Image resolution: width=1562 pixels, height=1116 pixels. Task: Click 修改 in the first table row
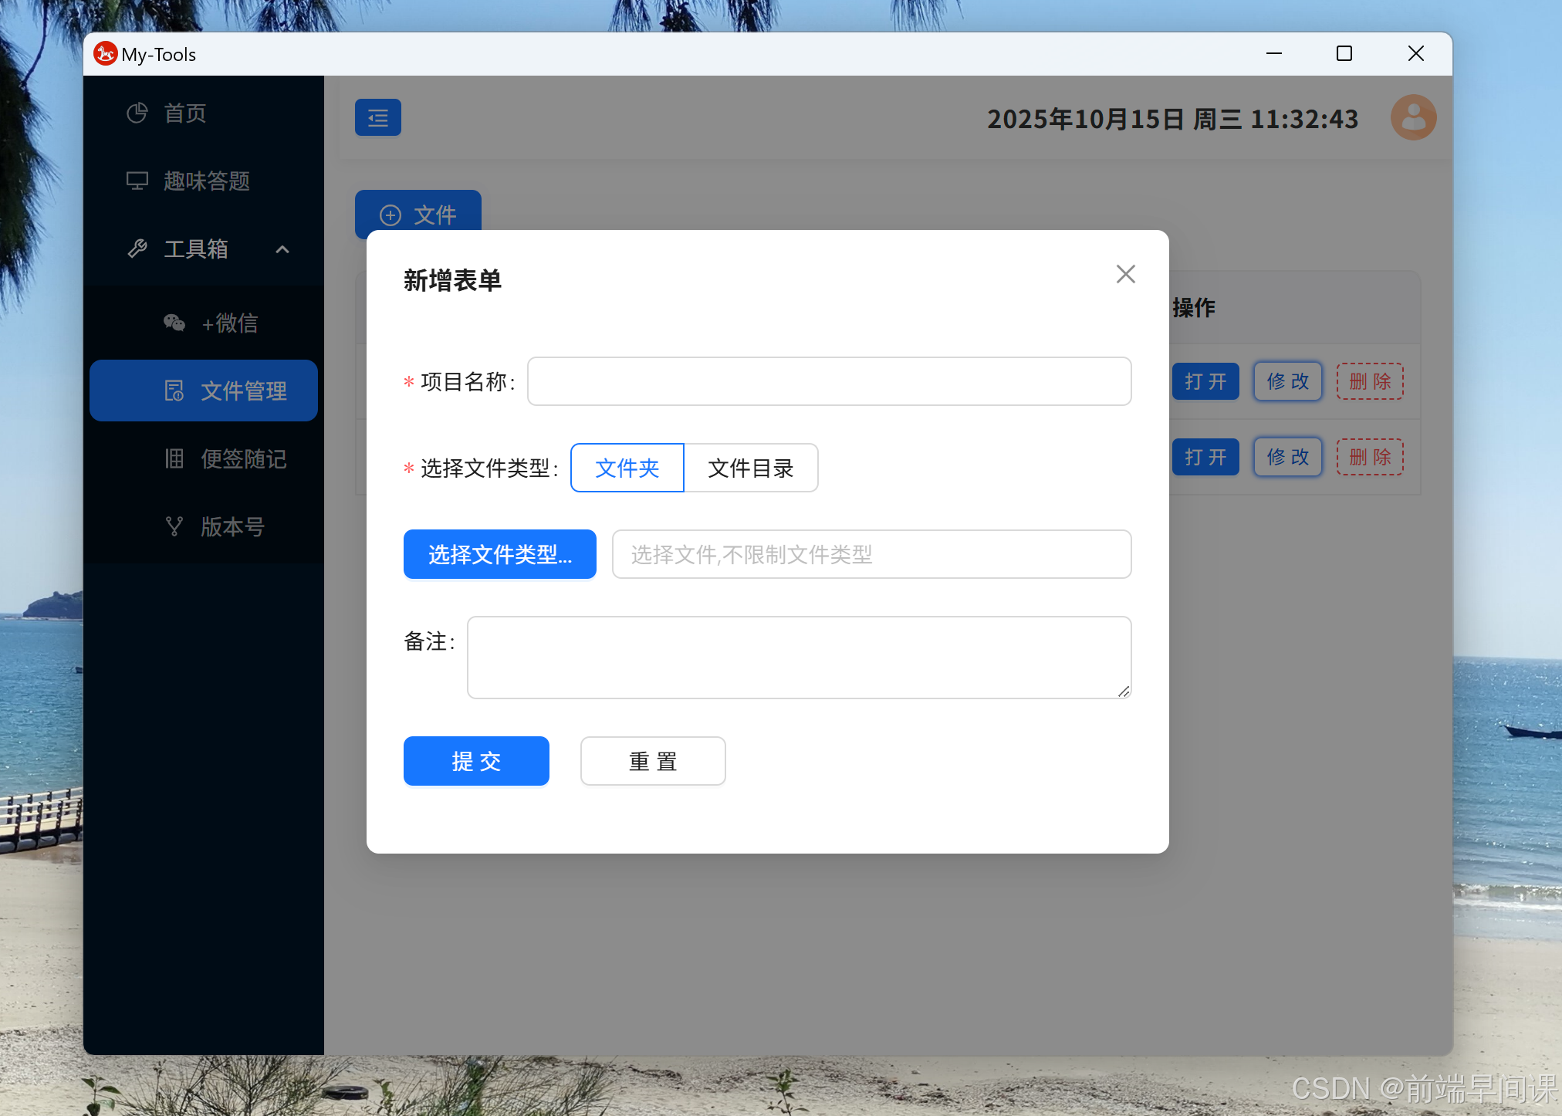tap(1288, 381)
